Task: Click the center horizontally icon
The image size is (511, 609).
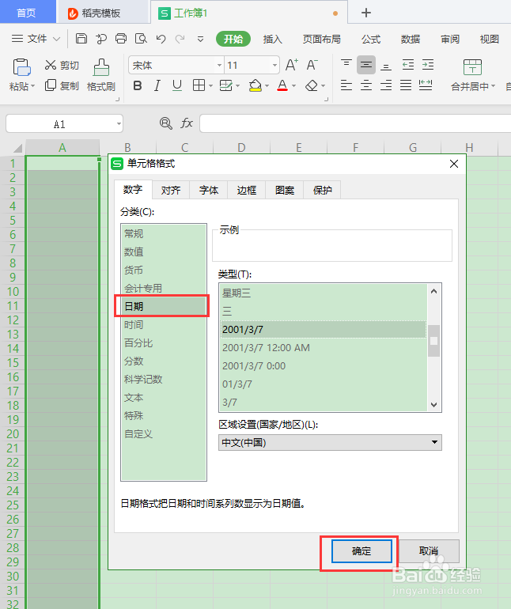Action: (366, 85)
